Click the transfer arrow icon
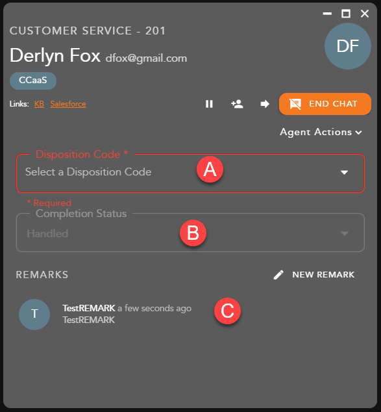This screenshot has width=381, height=412. coord(265,104)
